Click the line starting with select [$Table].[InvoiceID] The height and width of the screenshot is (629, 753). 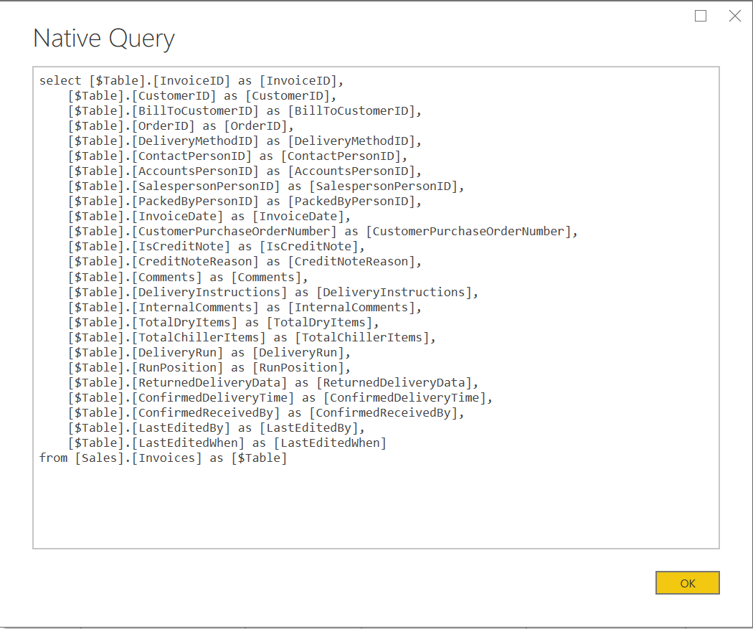191,80
